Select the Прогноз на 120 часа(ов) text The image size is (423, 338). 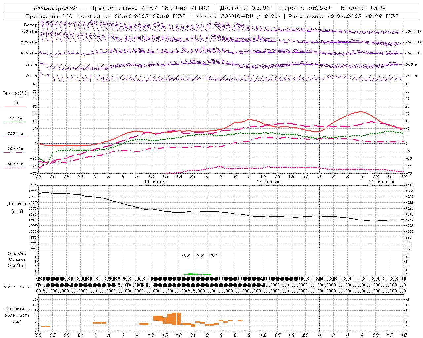tap(64, 16)
